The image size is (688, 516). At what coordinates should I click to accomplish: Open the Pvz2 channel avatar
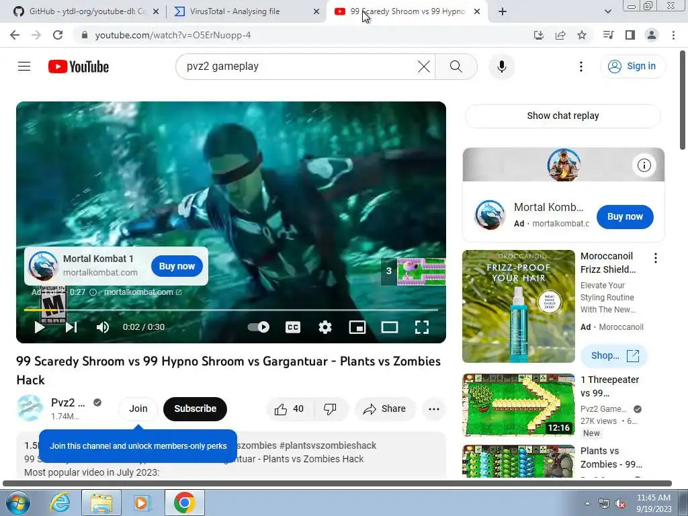pyautogui.click(x=30, y=408)
